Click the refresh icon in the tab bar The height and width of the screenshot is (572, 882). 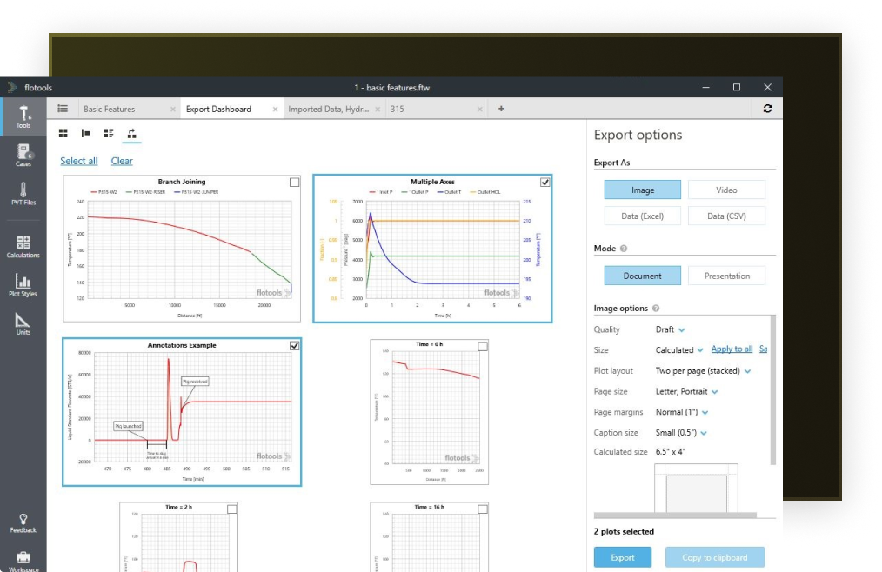click(766, 109)
